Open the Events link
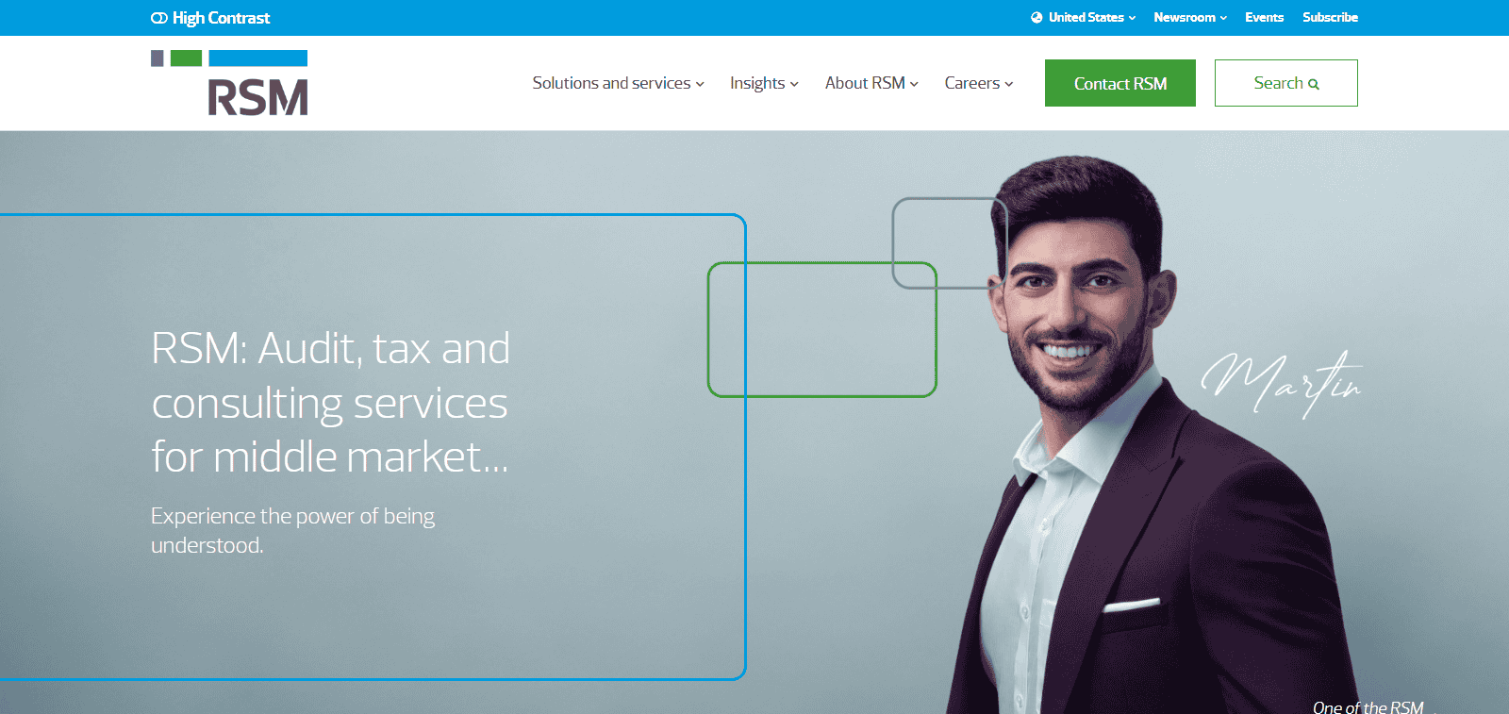The image size is (1509, 714). click(x=1264, y=17)
